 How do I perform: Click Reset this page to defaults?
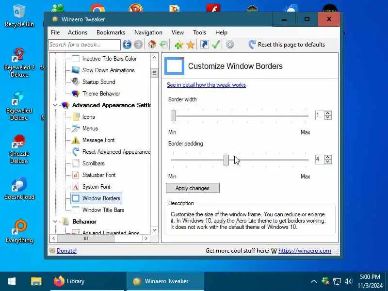point(287,45)
